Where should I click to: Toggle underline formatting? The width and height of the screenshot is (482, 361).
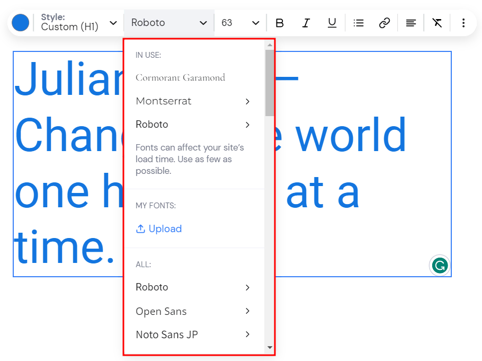click(332, 23)
